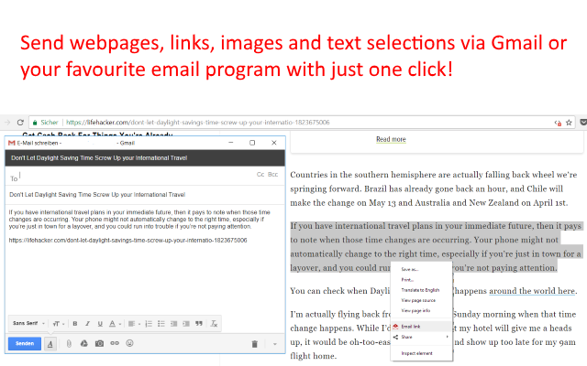Remove formatting with the Tx icon
This screenshot has width=587, height=366.
pyautogui.click(x=214, y=324)
